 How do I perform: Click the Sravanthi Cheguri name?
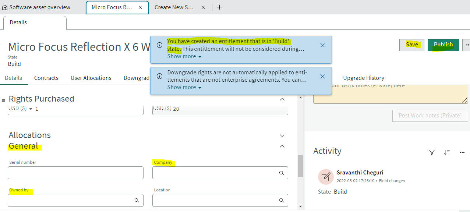click(x=360, y=173)
